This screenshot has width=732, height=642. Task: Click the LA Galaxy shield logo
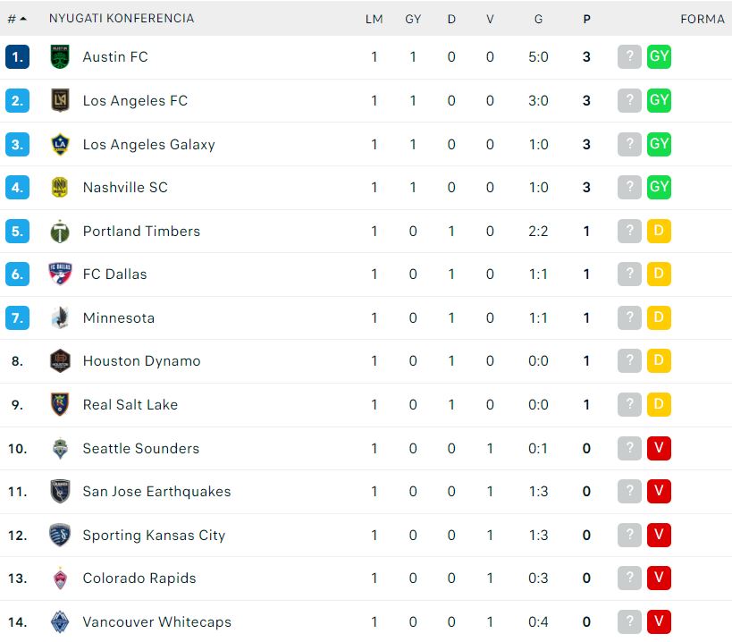(60, 144)
